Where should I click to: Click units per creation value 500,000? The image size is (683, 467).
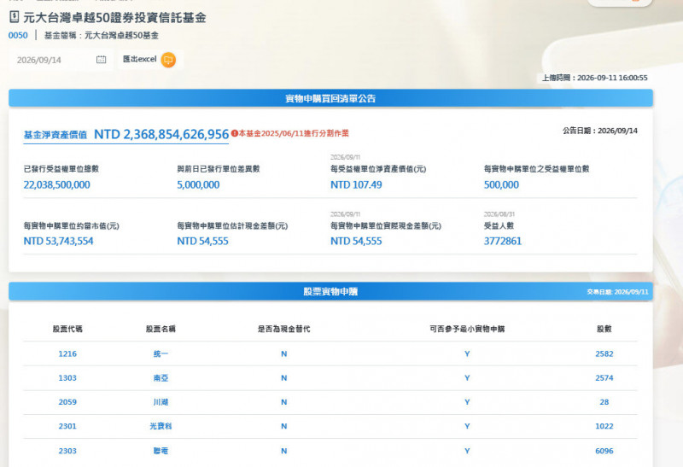click(501, 184)
